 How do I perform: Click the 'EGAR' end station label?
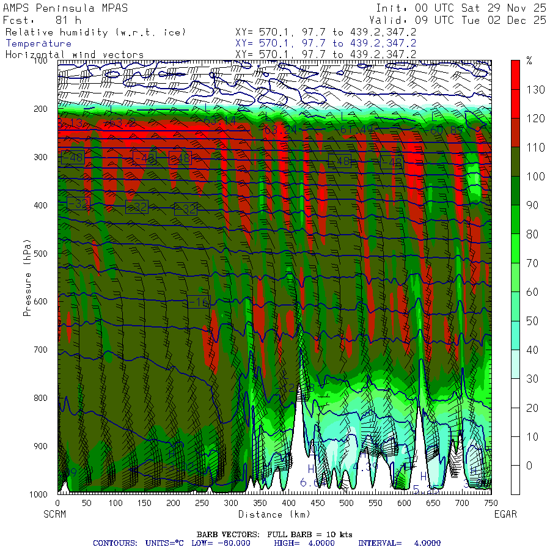click(505, 514)
